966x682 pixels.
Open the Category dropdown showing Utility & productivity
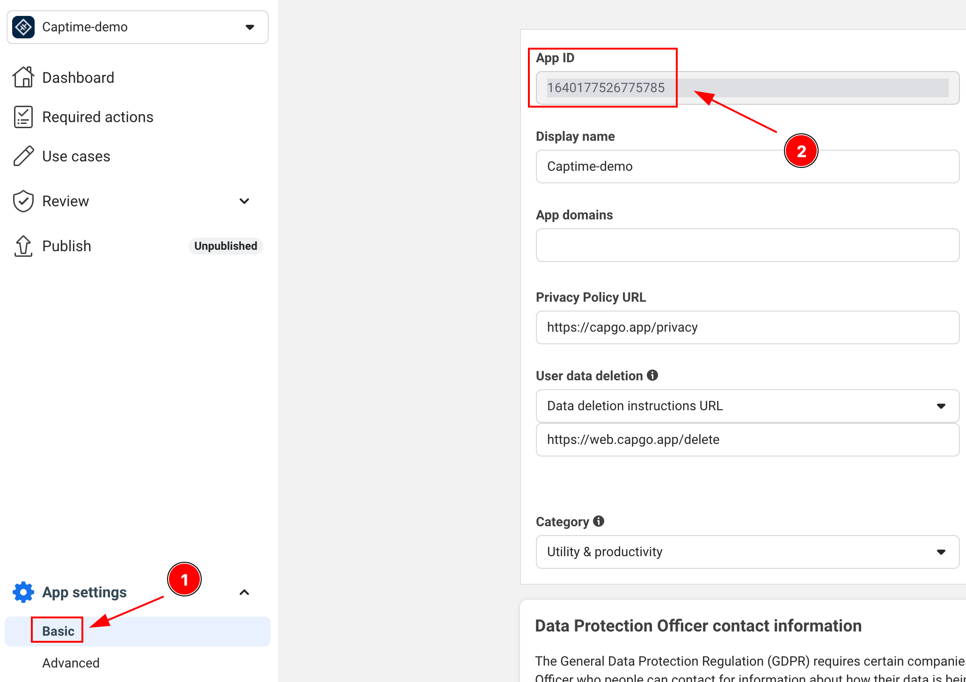[x=942, y=552]
